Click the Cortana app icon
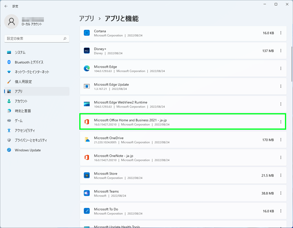The height and width of the screenshot is (228, 293). (87, 33)
